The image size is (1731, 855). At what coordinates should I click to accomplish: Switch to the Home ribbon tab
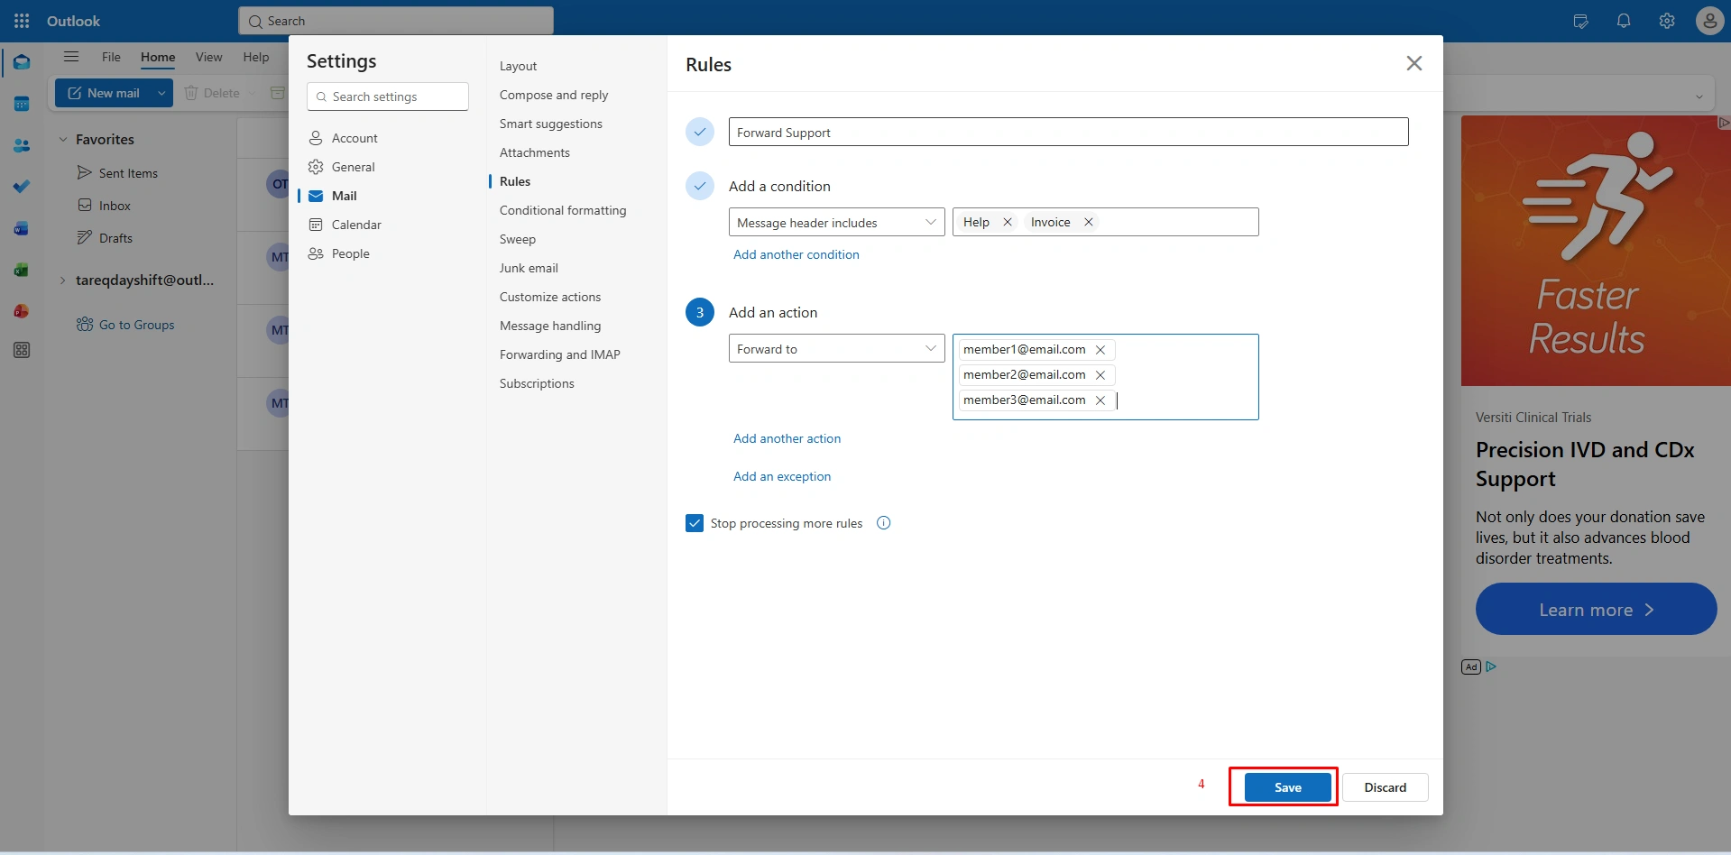[158, 57]
